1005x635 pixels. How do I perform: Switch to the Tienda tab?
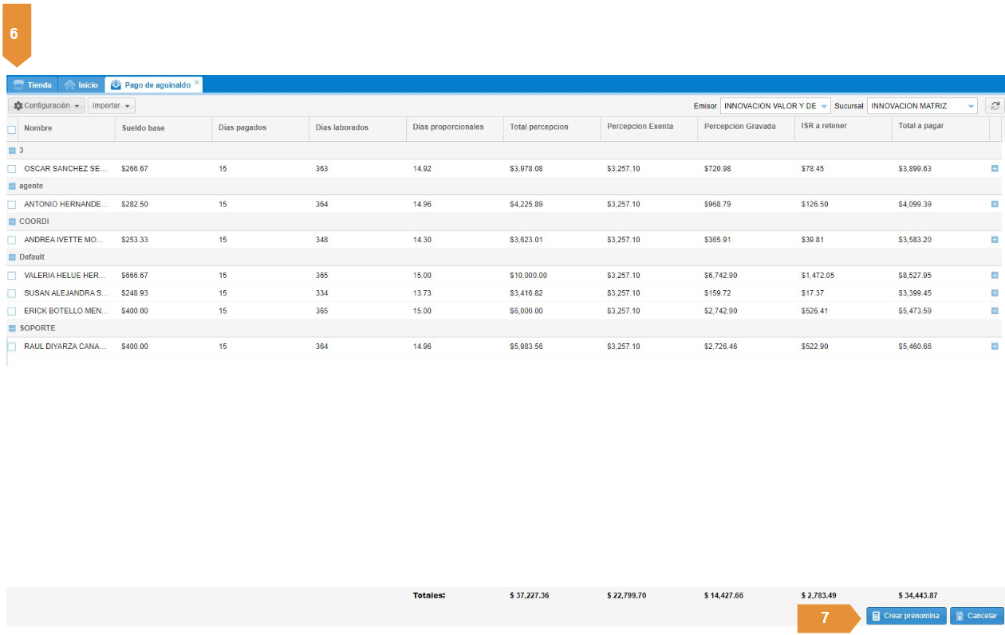pyautogui.click(x=33, y=85)
